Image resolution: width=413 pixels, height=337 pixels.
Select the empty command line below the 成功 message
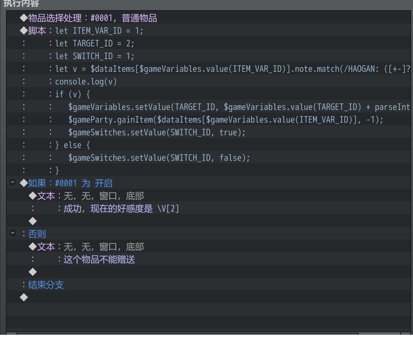point(209,221)
